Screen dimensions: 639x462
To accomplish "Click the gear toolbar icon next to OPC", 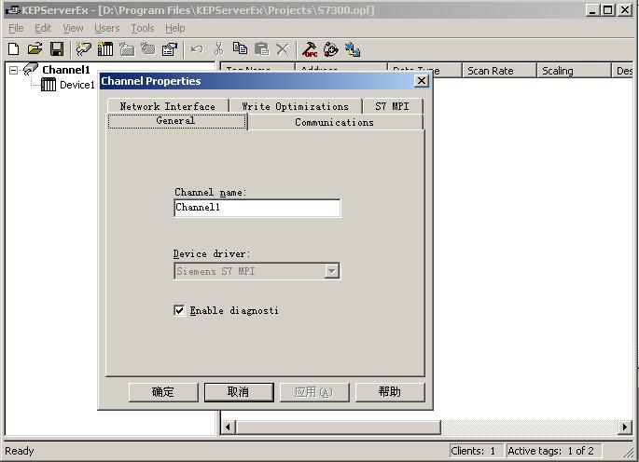I will point(331,49).
